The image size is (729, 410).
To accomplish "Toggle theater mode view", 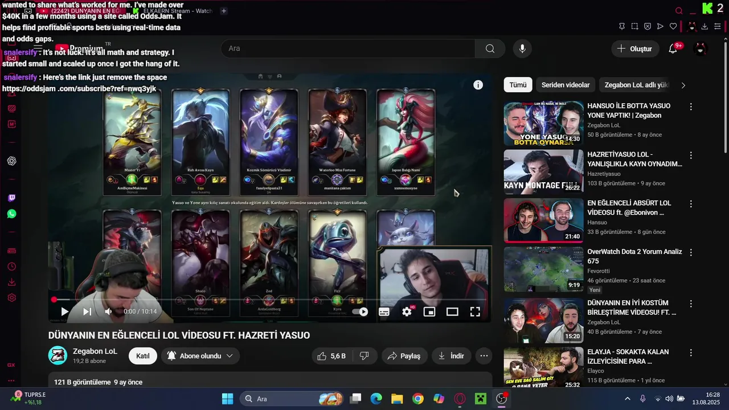I will tap(452, 311).
